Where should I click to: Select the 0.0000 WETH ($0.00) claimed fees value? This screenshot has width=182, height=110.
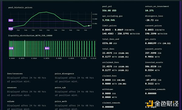tap(114, 84)
